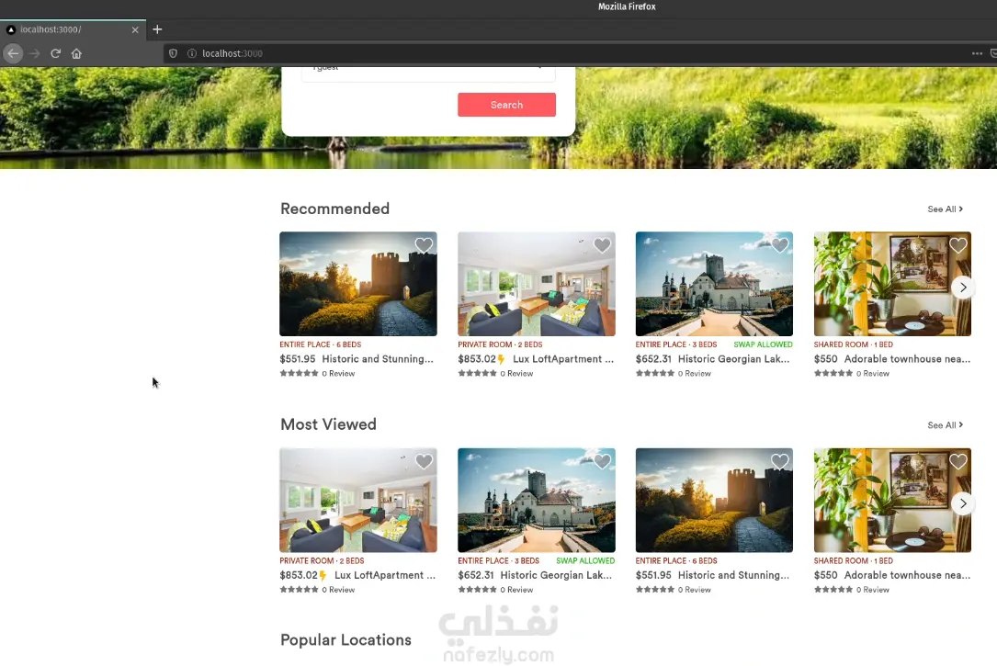This screenshot has width=997, height=666.
Task: Open the tracking protection shield icon
Action: click(x=173, y=53)
